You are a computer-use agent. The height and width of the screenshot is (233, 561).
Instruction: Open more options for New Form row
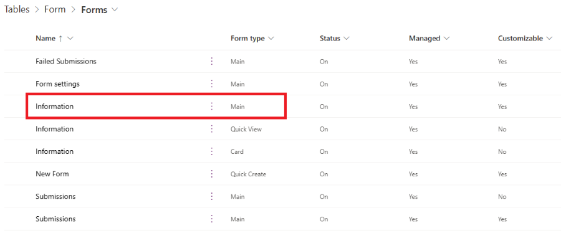coord(211,174)
